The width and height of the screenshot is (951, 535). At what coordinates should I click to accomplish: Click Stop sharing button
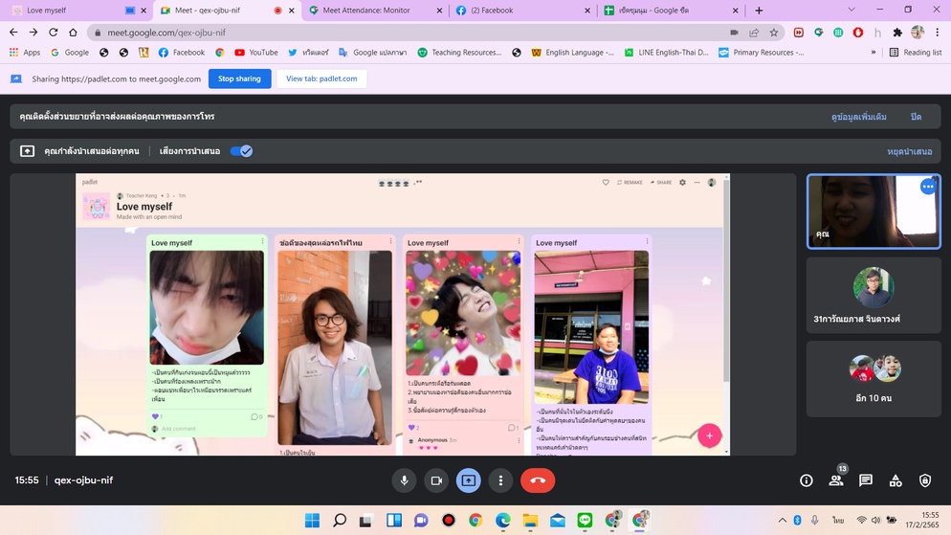click(x=239, y=78)
